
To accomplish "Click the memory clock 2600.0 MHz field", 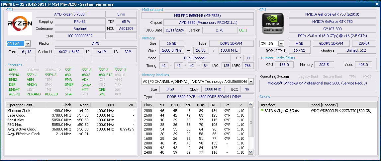I will click(x=172, y=51).
